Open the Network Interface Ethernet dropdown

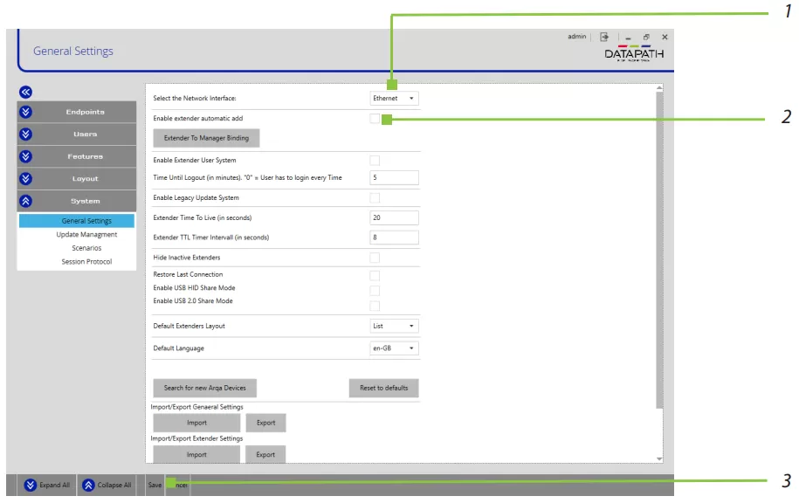coord(394,99)
